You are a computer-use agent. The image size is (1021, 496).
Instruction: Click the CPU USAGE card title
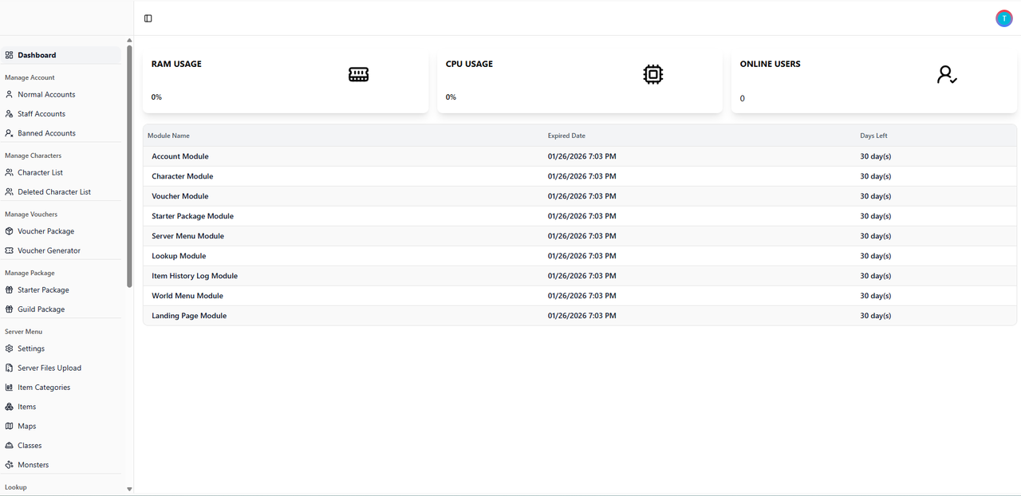coord(469,64)
